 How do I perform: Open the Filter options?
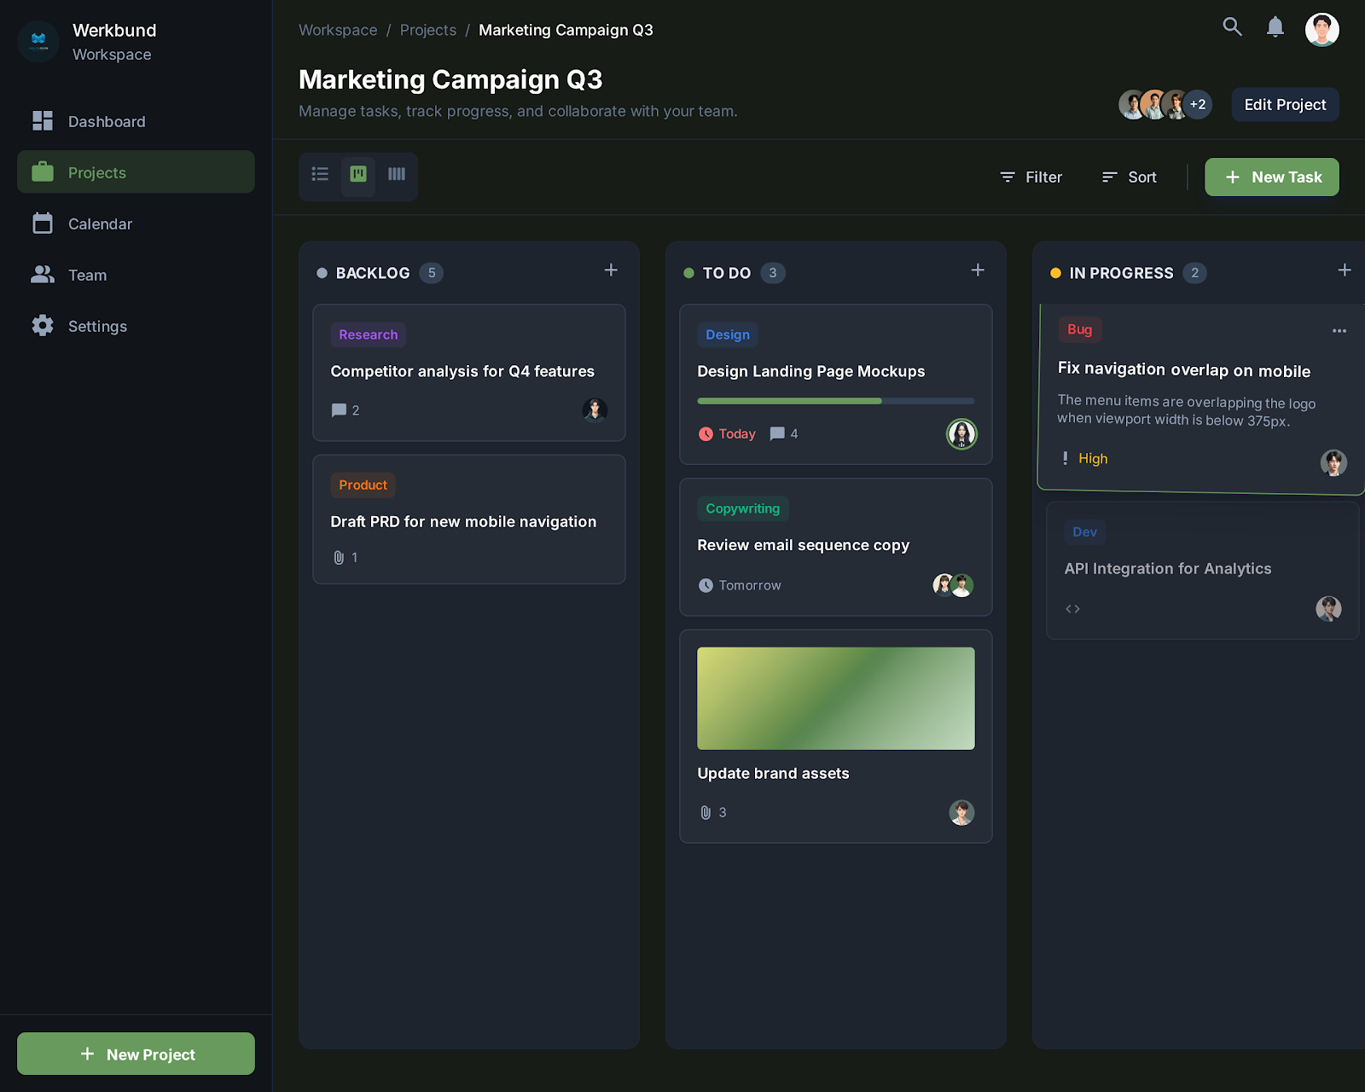[x=1031, y=177]
